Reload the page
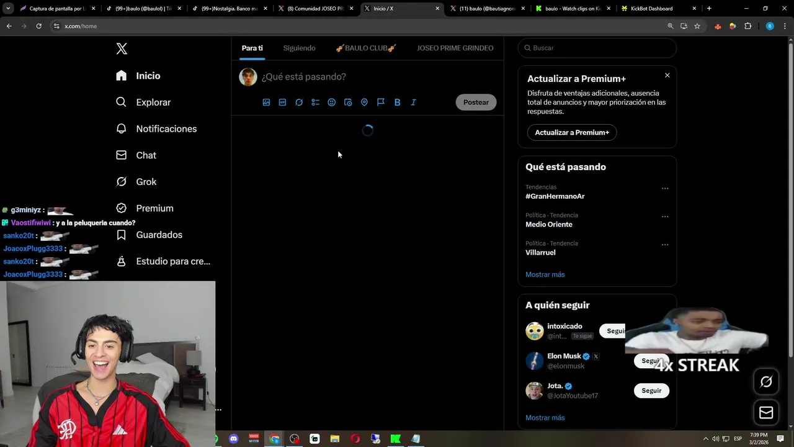This screenshot has width=794, height=447. (x=38, y=26)
